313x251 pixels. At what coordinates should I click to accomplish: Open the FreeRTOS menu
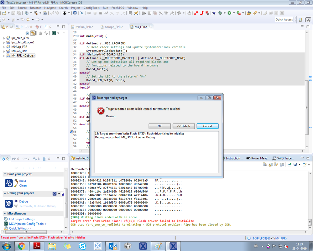click(117, 8)
